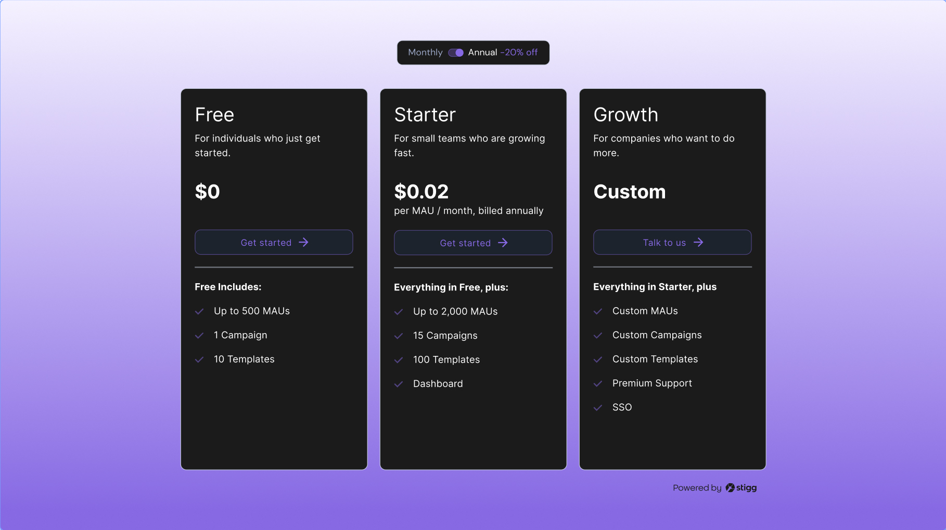
Task: Click the arrow icon inside Talk to us
Action: click(699, 242)
